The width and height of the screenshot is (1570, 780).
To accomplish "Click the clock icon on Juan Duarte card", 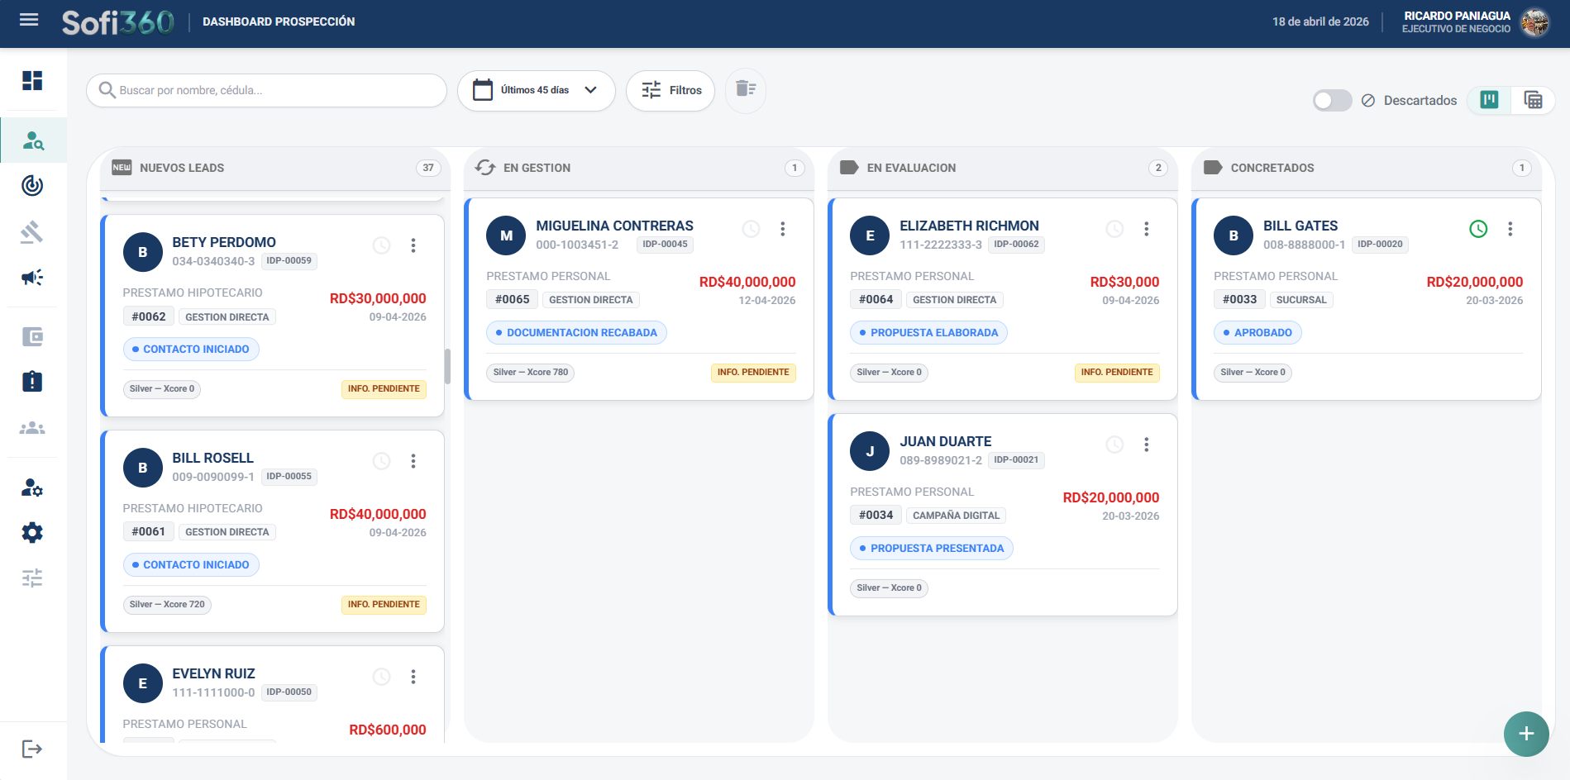I will [x=1114, y=445].
